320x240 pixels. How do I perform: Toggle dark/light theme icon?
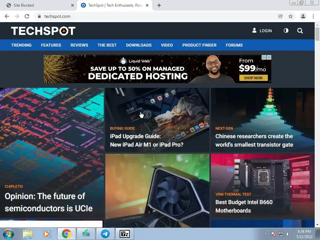[286, 31]
